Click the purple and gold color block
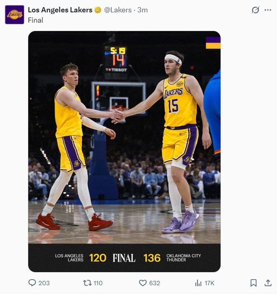This screenshot has width=277, height=294. click(x=213, y=43)
